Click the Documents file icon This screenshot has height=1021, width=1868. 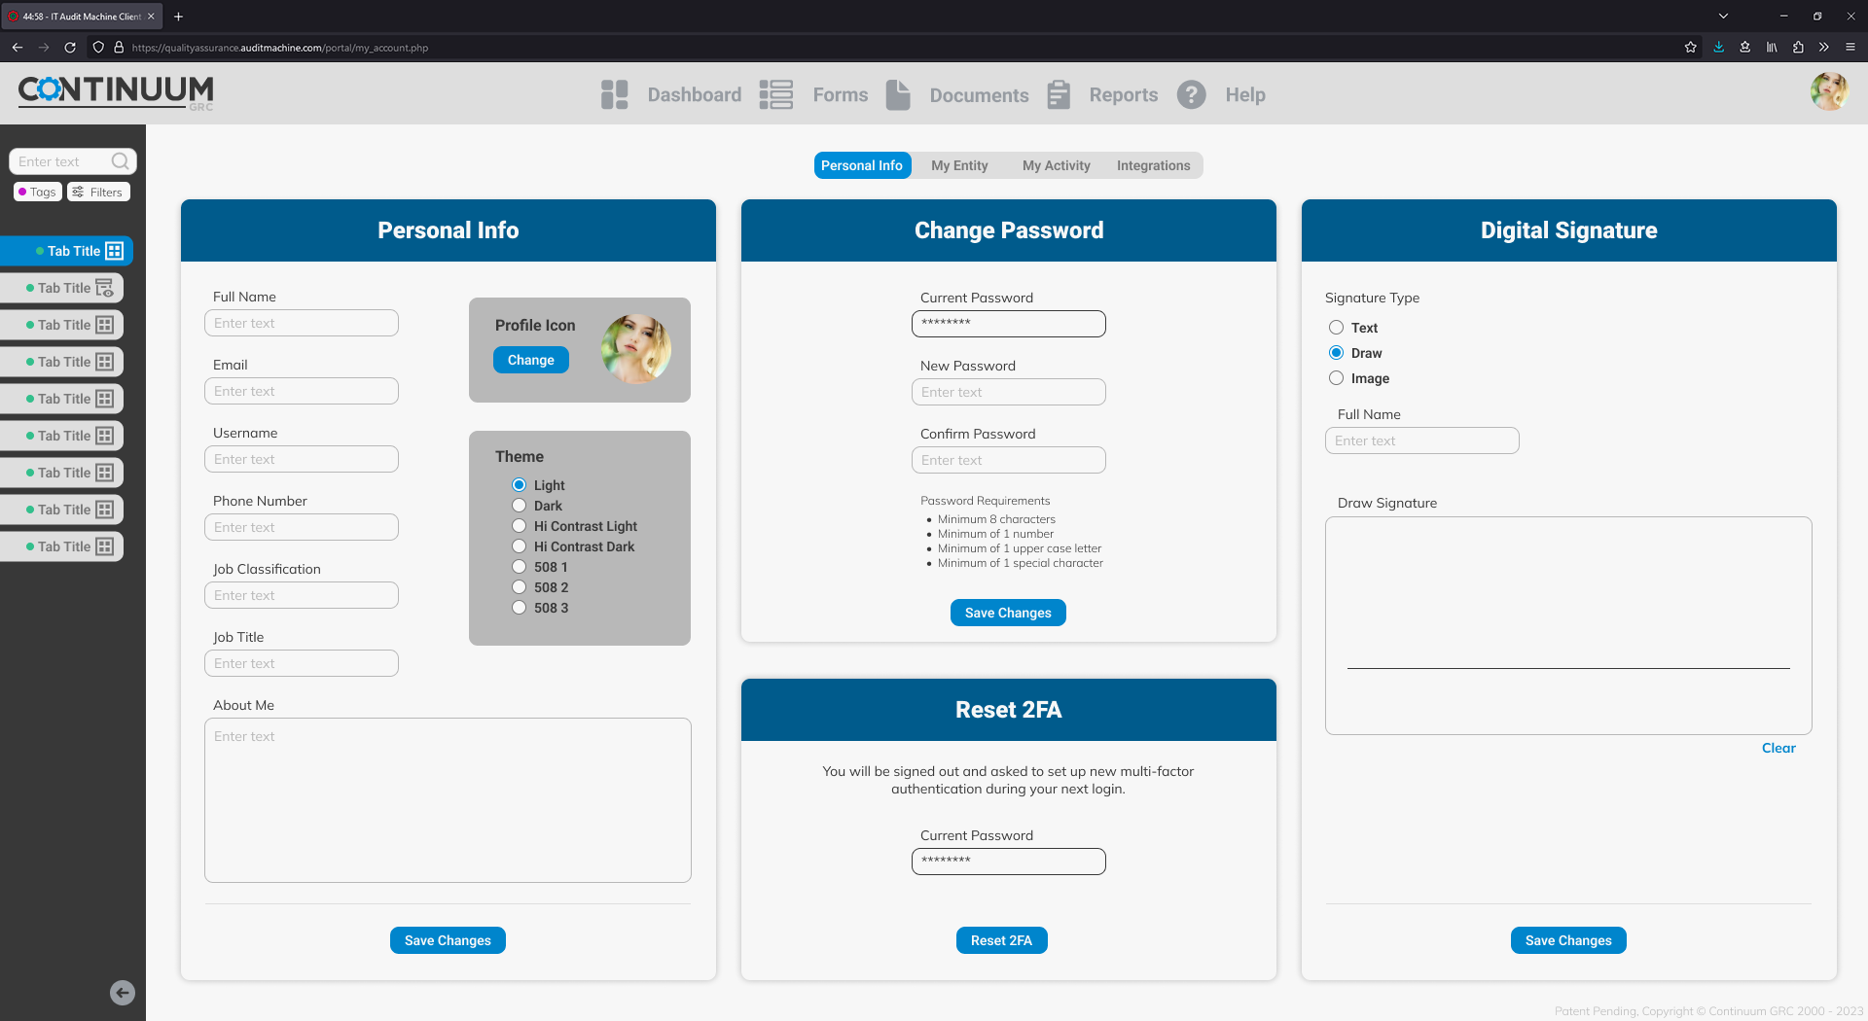(898, 94)
